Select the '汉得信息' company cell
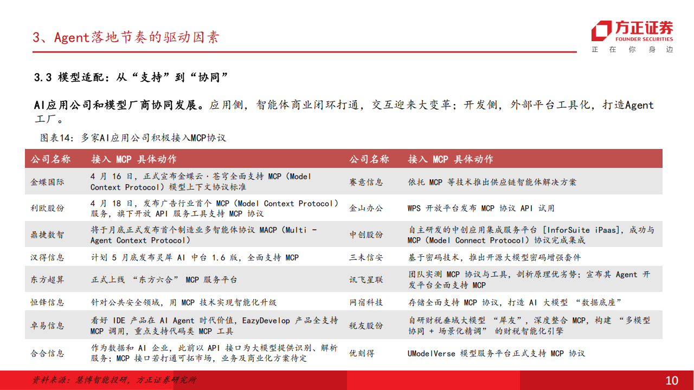This screenshot has width=694, height=390. tap(47, 258)
